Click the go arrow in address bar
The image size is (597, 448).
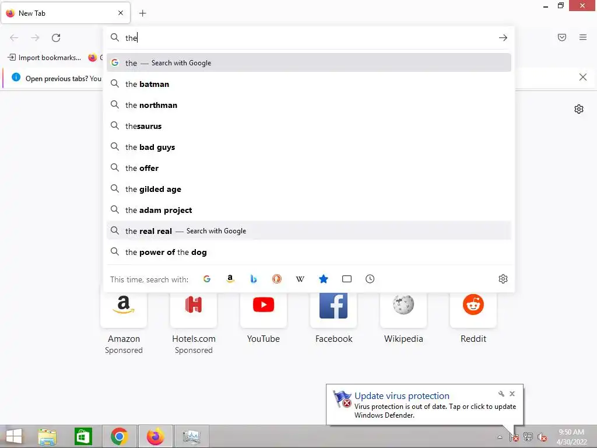[503, 38]
